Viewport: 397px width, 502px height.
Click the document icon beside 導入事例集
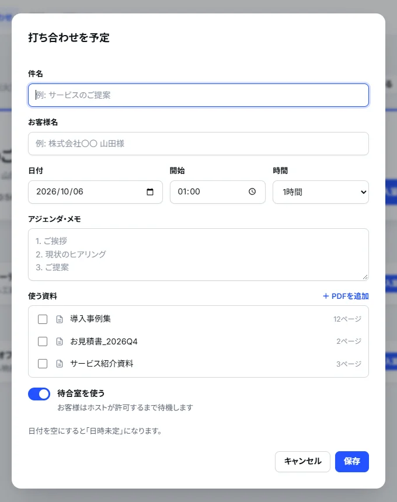(x=60, y=319)
